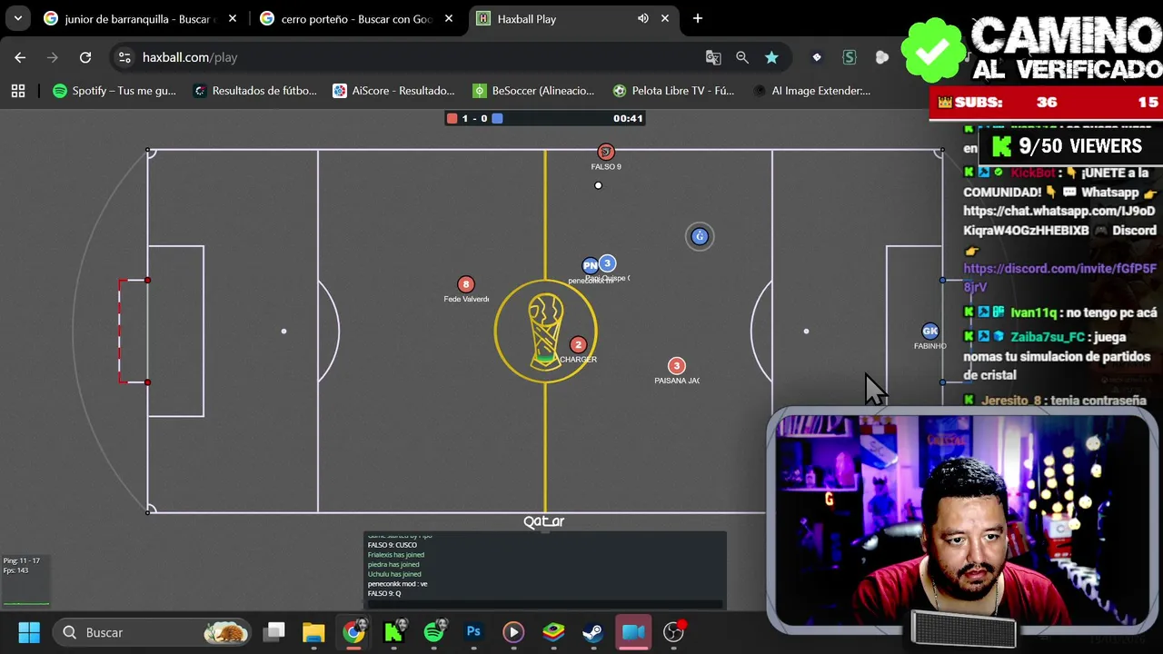This screenshot has width=1163, height=654.
Task: Open the AiScore bookmark
Action: (393, 91)
